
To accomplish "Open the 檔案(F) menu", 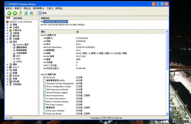I will tap(9, 8).
